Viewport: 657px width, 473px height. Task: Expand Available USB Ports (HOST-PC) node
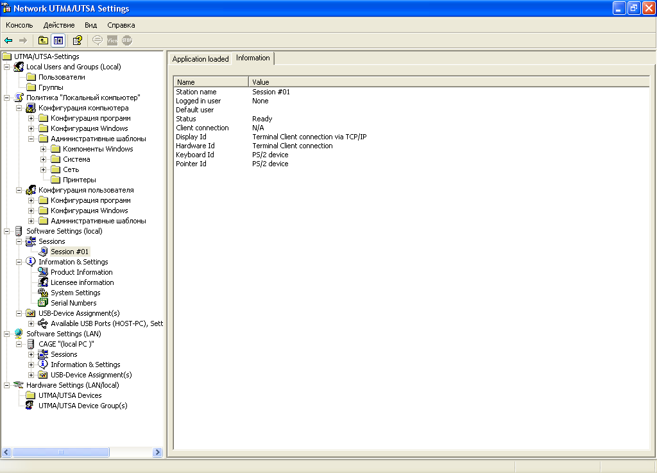click(x=31, y=323)
